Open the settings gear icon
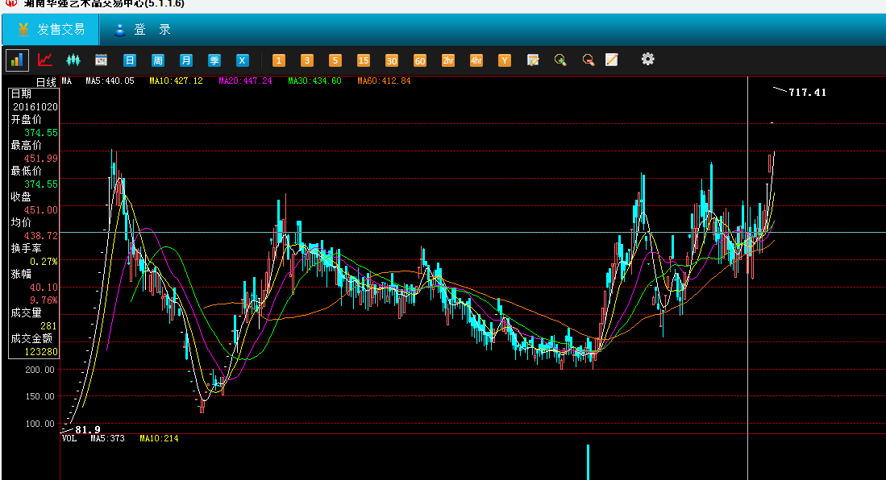 (647, 59)
